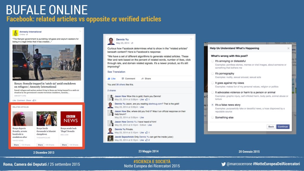Click Share link in the Amnesty post action row
Screen dimensions: 304x171
coord(28,100)
